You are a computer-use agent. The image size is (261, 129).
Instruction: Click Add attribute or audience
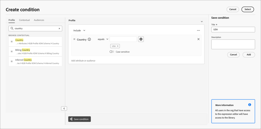(83, 61)
